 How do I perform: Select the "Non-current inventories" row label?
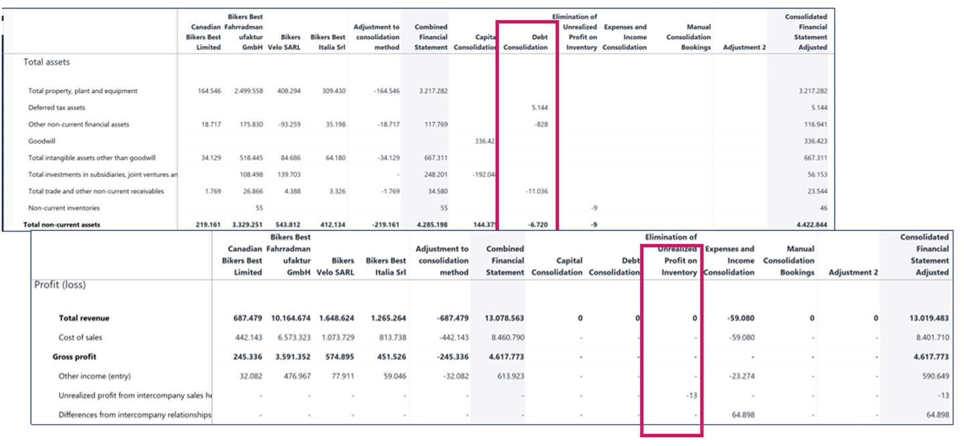[x=62, y=208]
